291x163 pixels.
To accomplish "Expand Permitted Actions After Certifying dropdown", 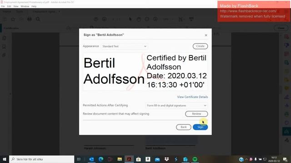I will [x=176, y=105].
